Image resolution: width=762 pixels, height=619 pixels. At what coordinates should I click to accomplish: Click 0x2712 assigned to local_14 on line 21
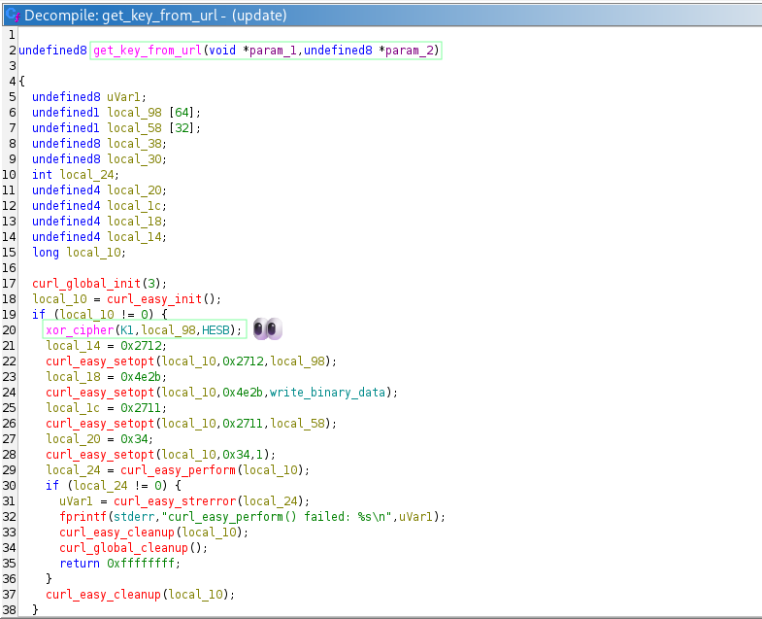141,346
